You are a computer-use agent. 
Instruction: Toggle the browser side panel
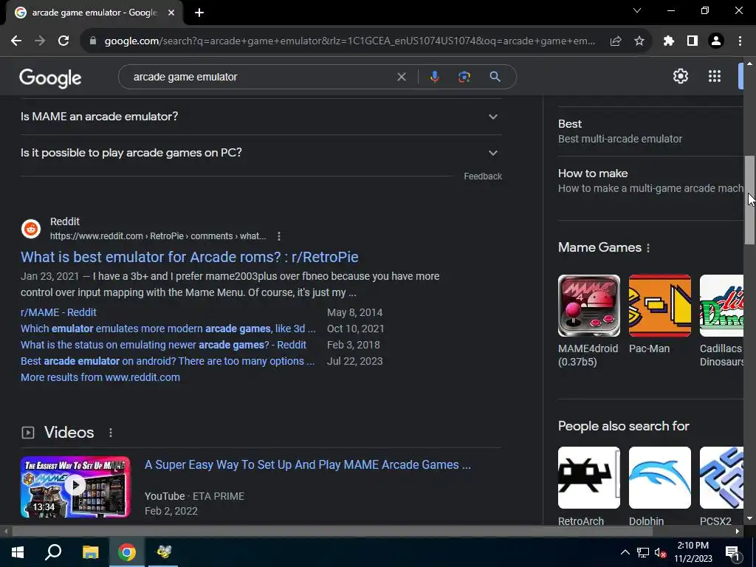693,41
